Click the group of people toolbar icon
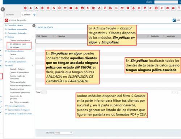This screenshot has width=181, height=139. (x=105, y=8)
